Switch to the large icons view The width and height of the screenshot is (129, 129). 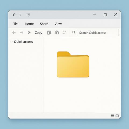coord(117,116)
